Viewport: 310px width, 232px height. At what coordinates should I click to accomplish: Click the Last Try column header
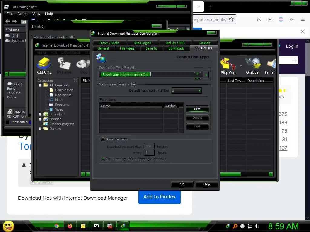[236, 81]
